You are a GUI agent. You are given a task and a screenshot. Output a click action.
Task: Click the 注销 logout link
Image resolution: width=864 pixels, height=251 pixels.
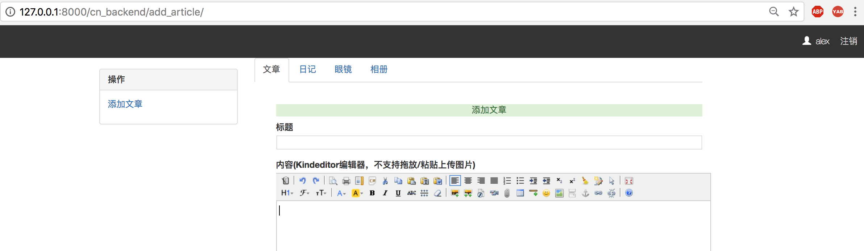(849, 41)
